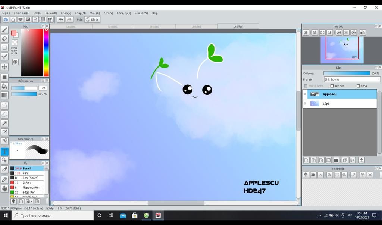Screen dimensions: 382x225
Task: Select the Eyedropper tool
Action: click(4, 179)
